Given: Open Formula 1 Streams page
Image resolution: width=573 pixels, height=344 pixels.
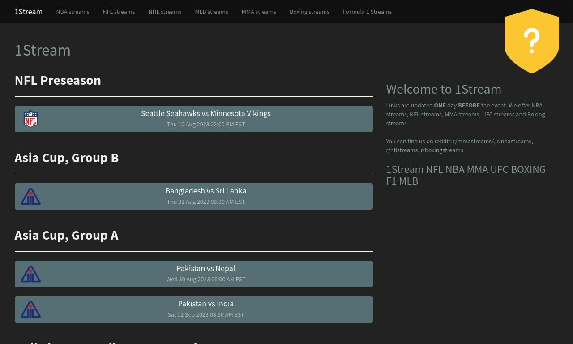Looking at the screenshot, I should (x=367, y=12).
